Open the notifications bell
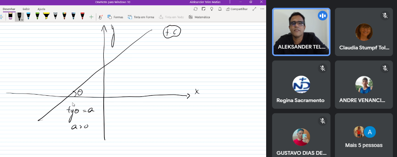 pyautogui.click(x=220, y=9)
